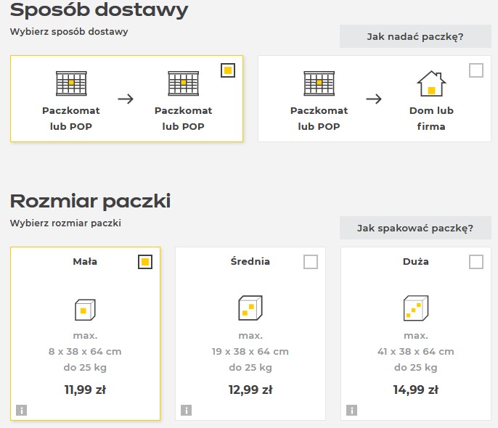Click the house icon for Dom lub firma

431,83
